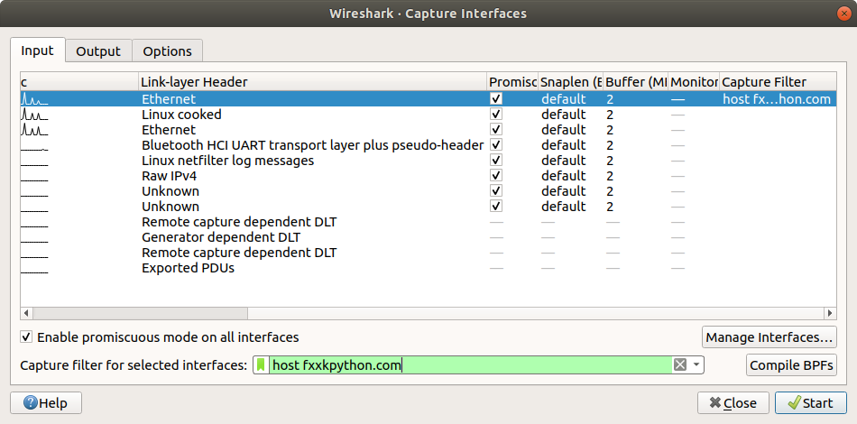Click the horizontal scrollbar thumb of interface list
Image resolution: width=857 pixels, height=424 pixels.
pyautogui.click(x=141, y=313)
